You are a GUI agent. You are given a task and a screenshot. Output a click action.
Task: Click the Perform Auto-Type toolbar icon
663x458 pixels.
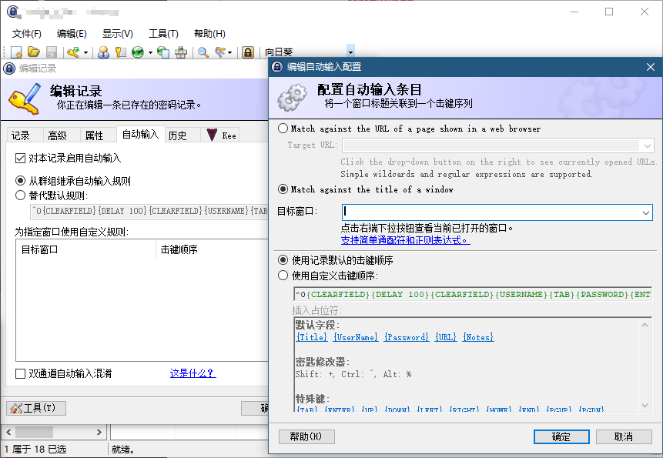pyautogui.click(x=181, y=52)
